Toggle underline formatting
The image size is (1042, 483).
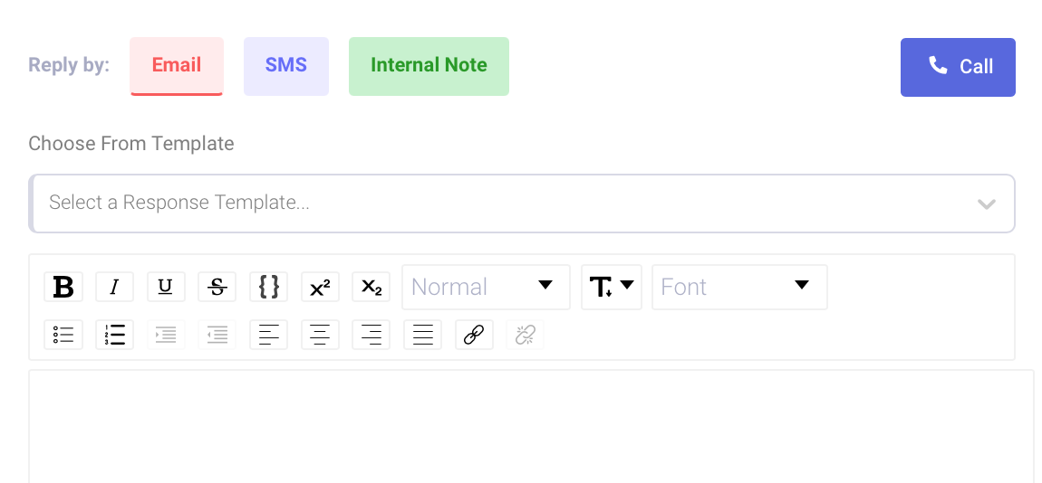pos(166,287)
